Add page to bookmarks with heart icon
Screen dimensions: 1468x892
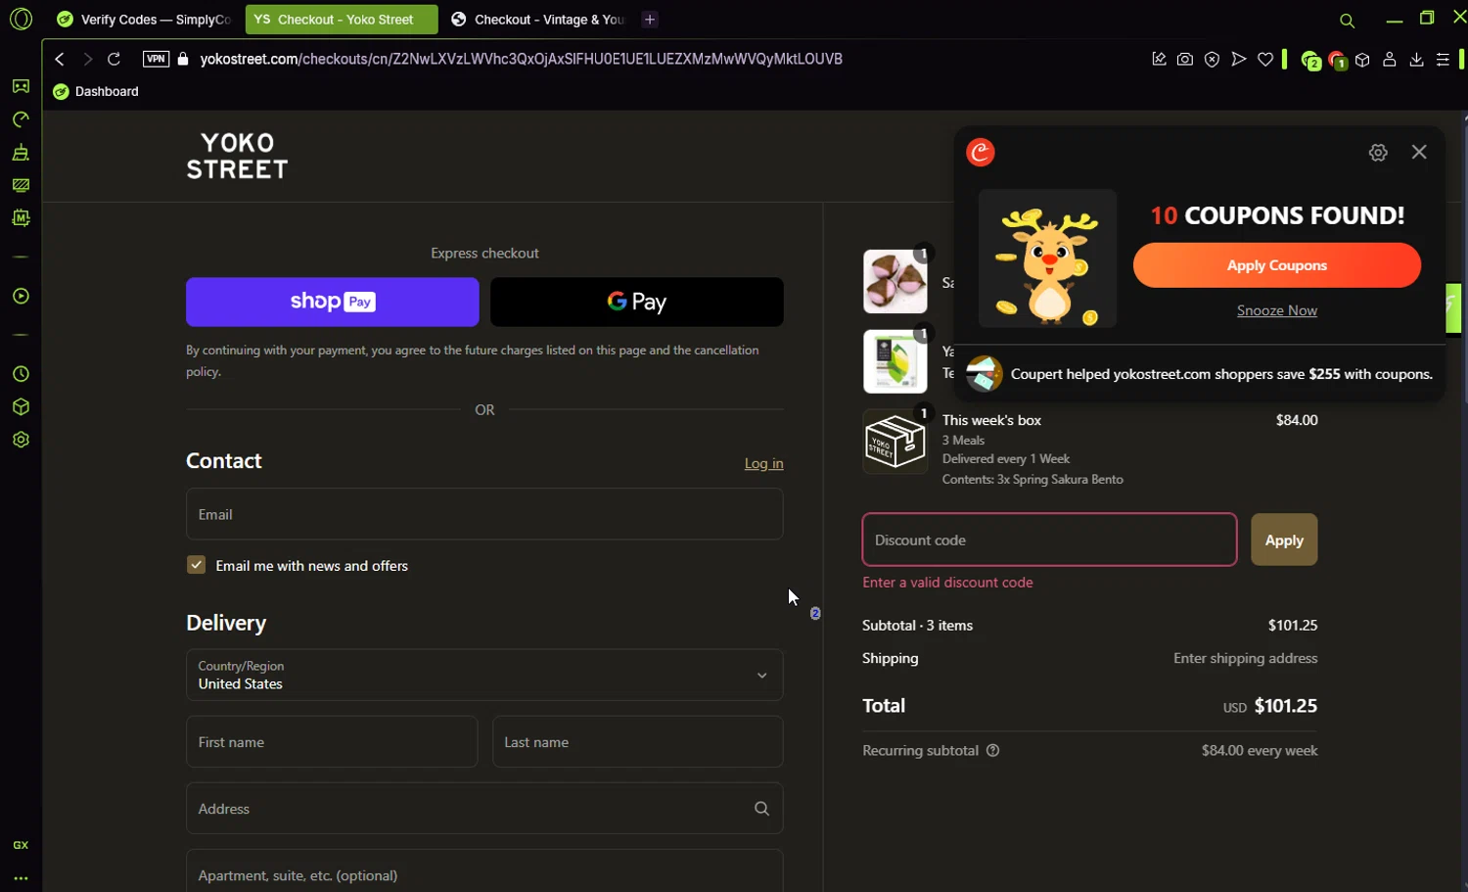coord(1265,59)
